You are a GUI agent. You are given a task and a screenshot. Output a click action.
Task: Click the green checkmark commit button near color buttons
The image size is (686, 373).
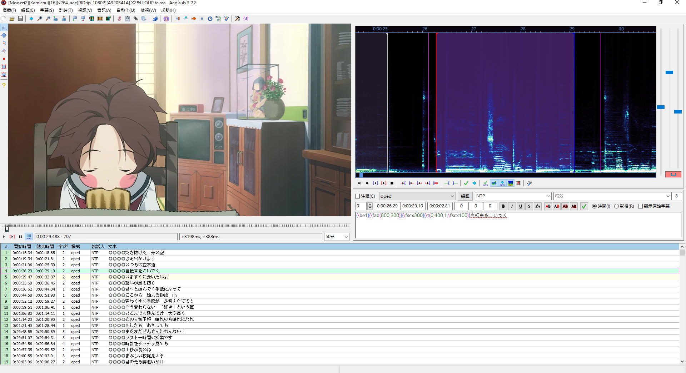pyautogui.click(x=584, y=206)
